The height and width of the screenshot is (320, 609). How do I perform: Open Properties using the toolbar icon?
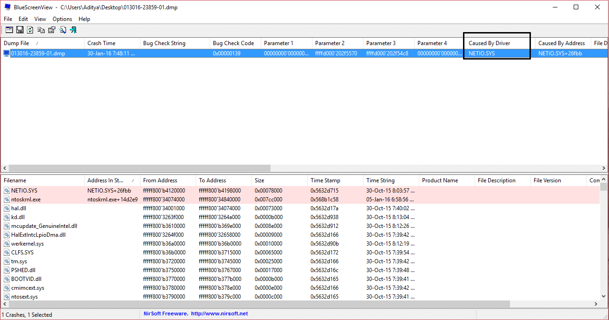click(52, 30)
